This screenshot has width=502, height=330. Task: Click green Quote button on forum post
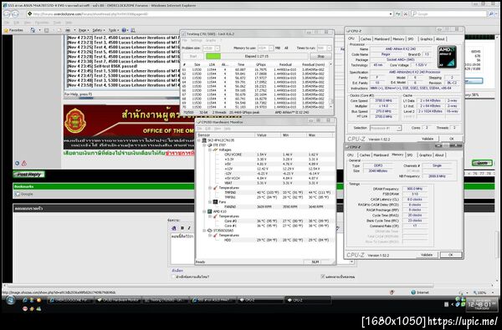coord(482,163)
